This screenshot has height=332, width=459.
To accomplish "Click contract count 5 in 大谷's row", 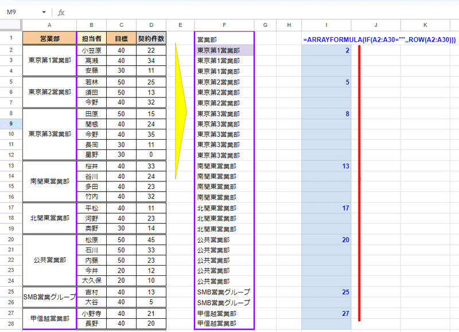I will 151,302.
